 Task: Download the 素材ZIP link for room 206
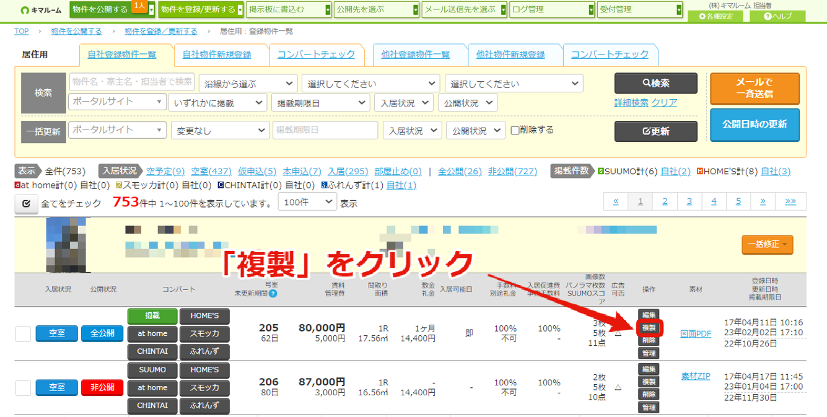point(696,375)
